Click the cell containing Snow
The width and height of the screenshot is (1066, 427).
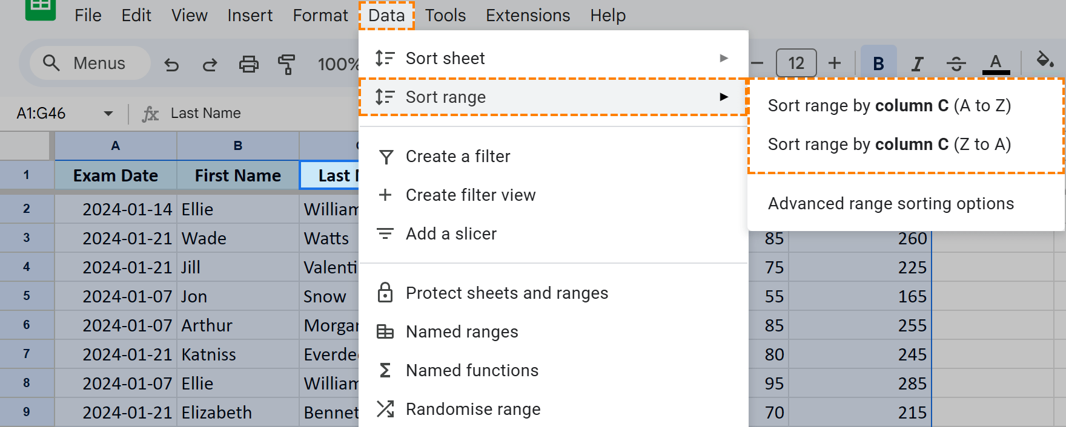(329, 296)
